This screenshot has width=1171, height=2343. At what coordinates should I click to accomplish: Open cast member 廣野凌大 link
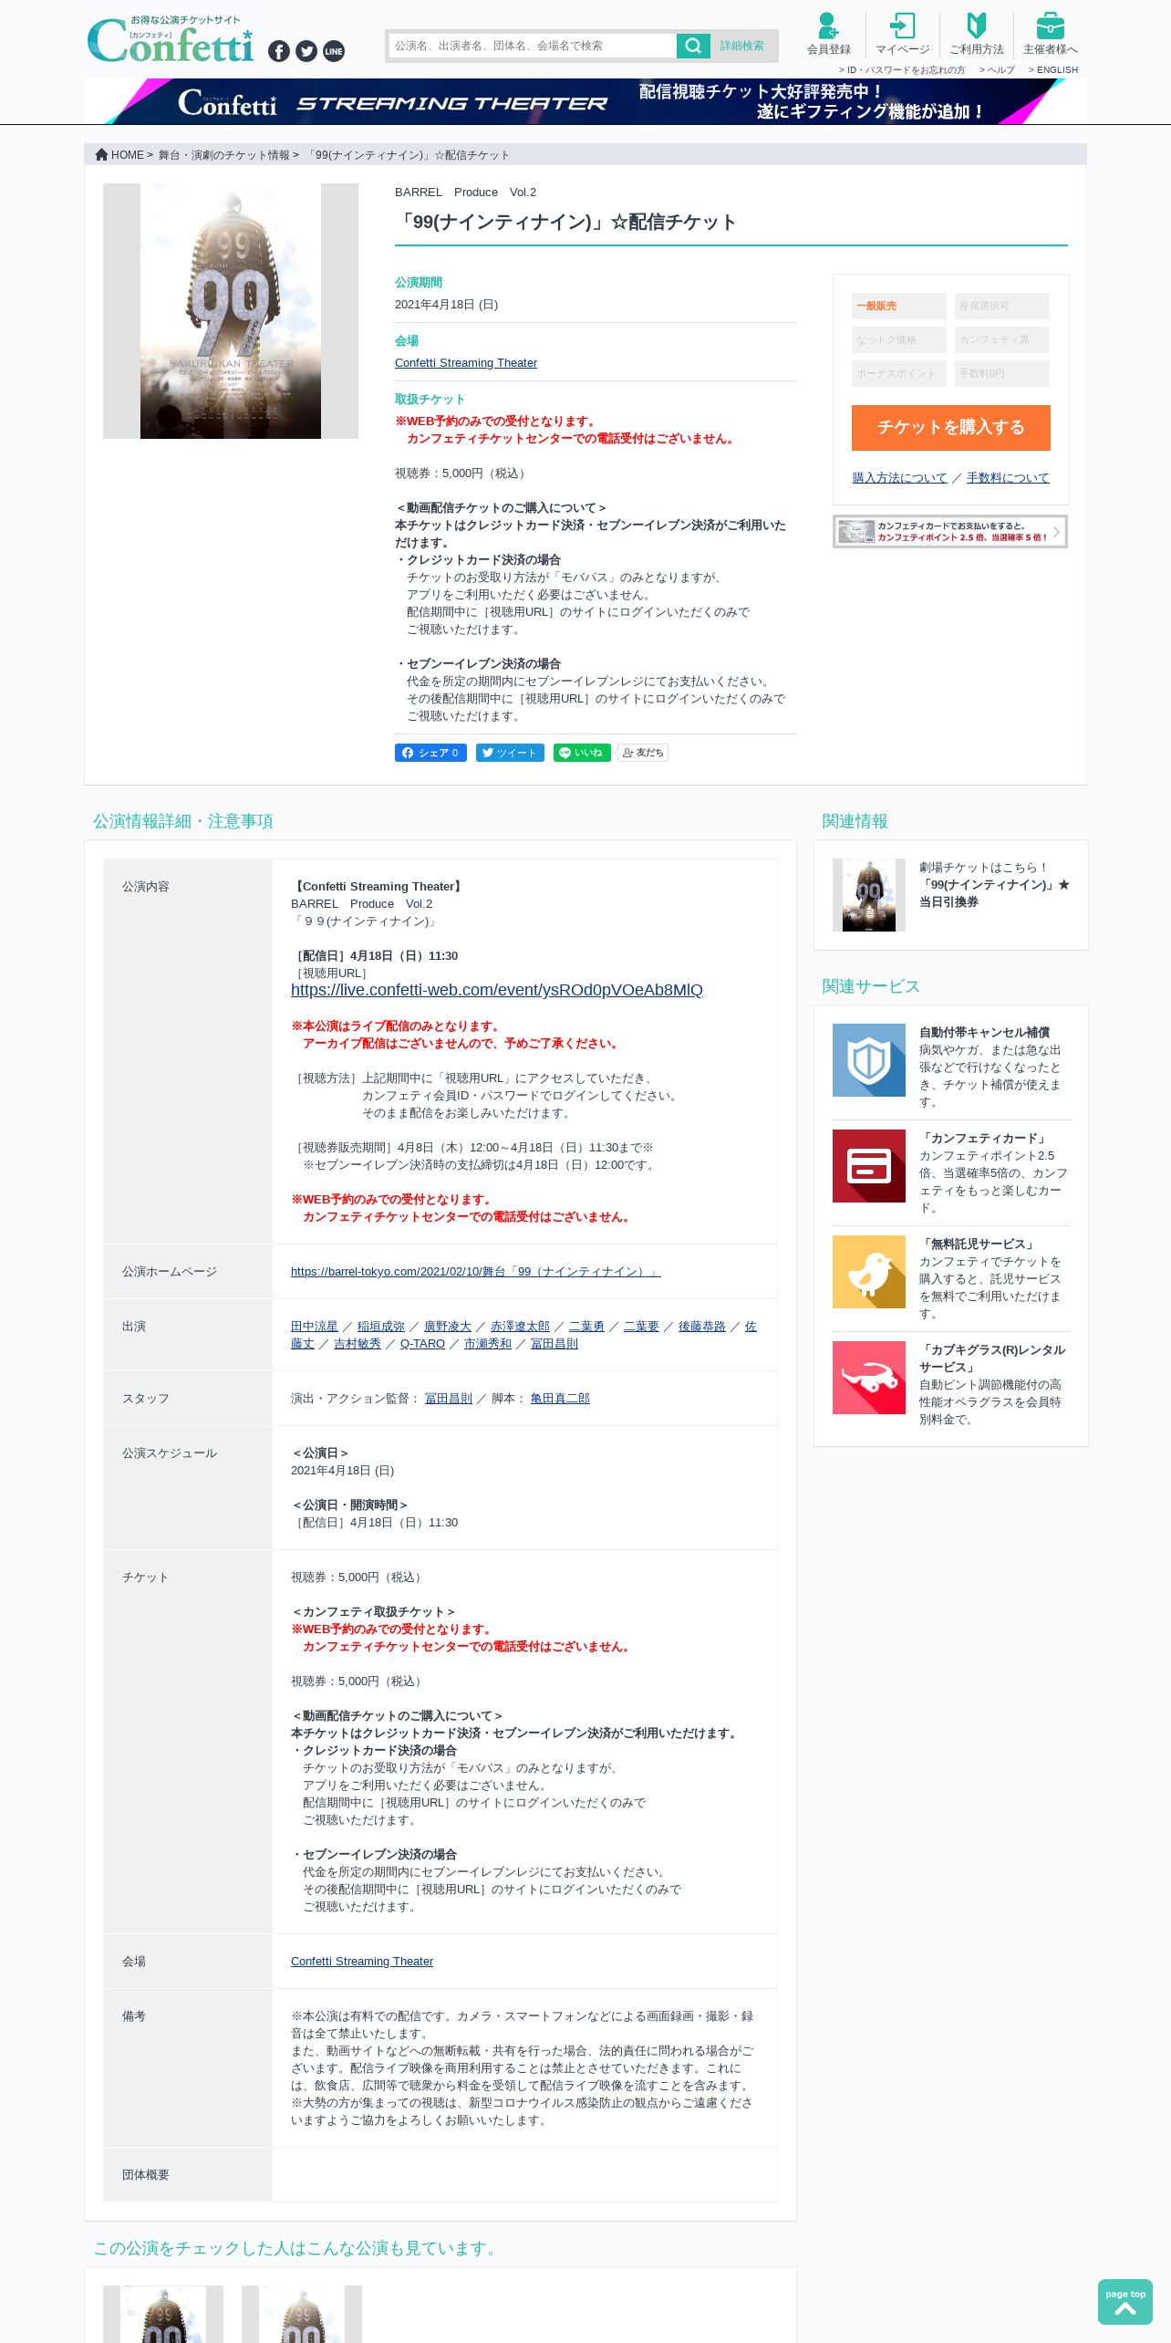pos(448,1327)
